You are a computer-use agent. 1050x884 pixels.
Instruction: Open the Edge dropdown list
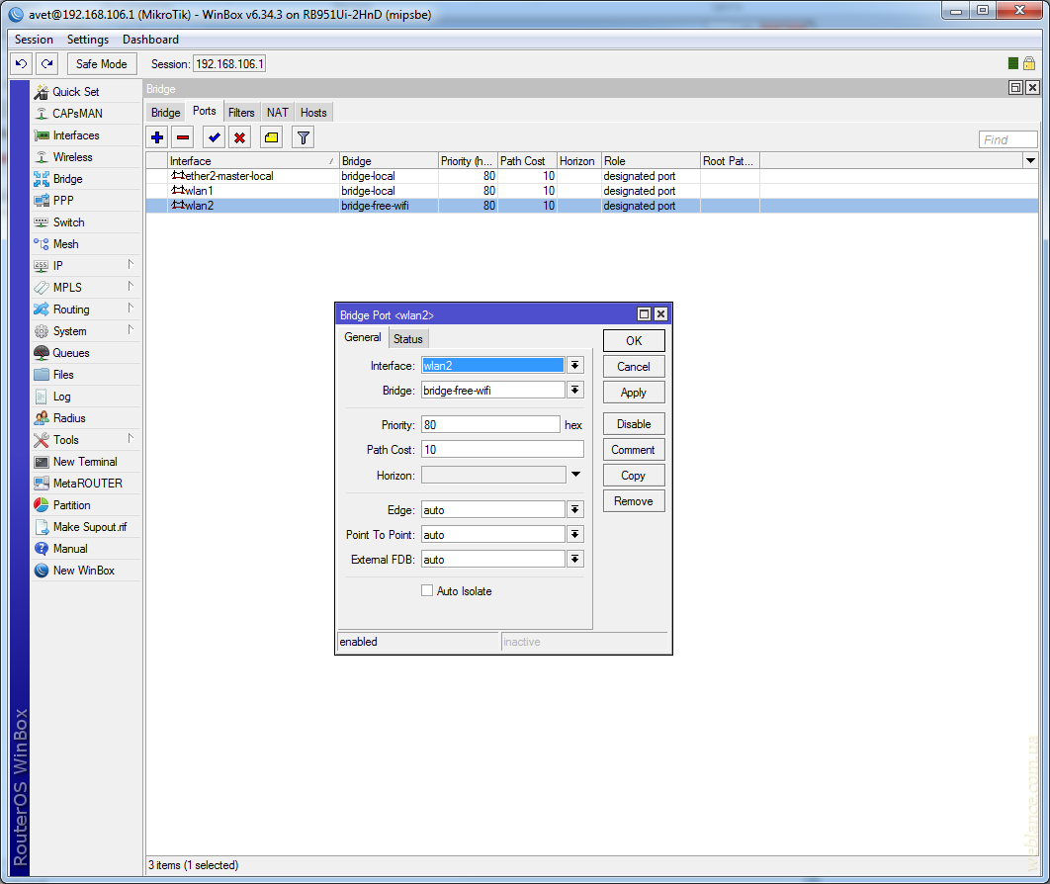click(x=574, y=509)
